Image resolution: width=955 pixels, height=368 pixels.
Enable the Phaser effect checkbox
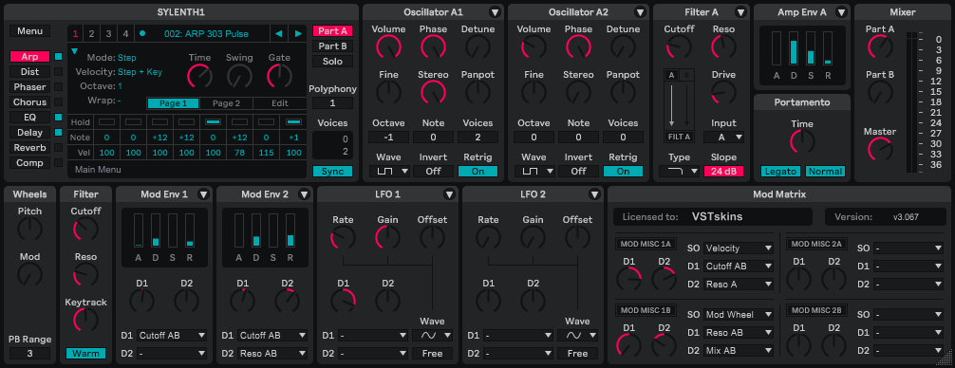[59, 87]
